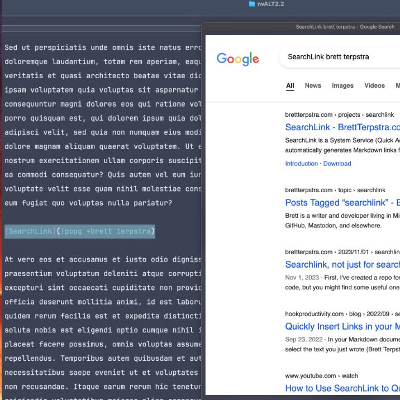Open the "Quickly Insert Links" hookproductivity result
Image resolution: width=400 pixels, height=400 pixels.
[x=342, y=326]
